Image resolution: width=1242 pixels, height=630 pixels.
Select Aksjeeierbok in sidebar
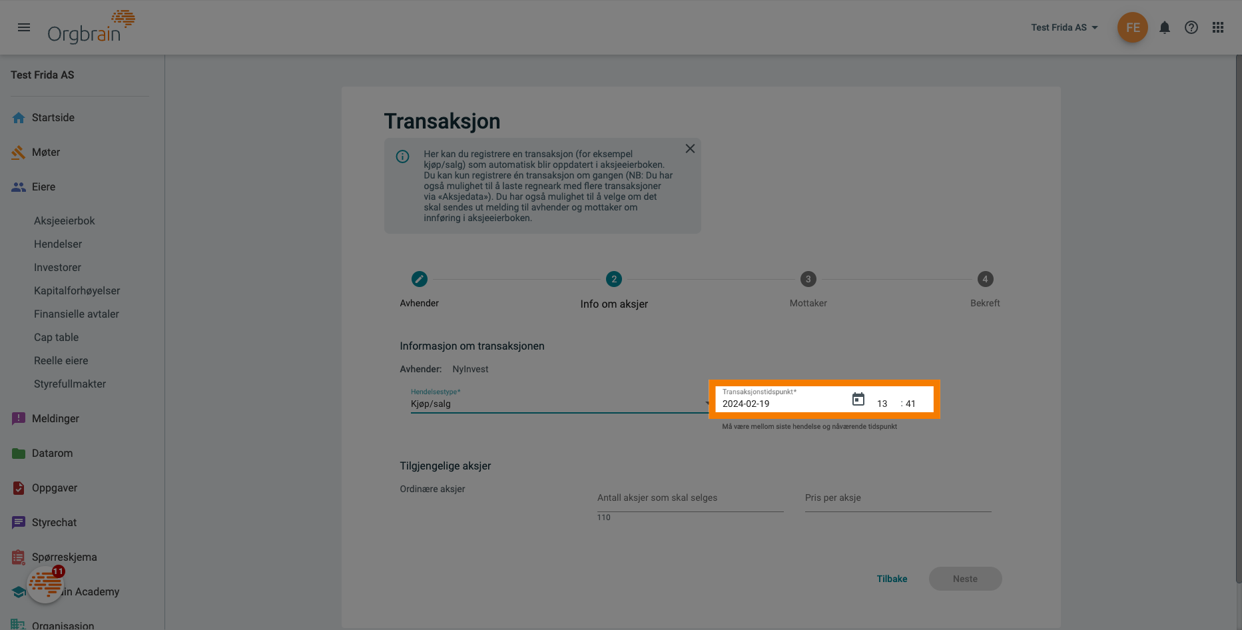pyautogui.click(x=65, y=221)
